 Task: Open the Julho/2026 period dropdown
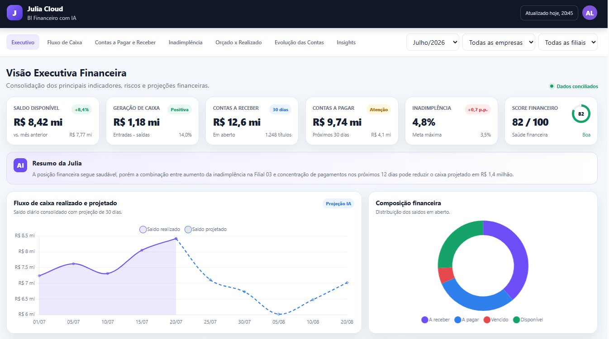click(433, 42)
